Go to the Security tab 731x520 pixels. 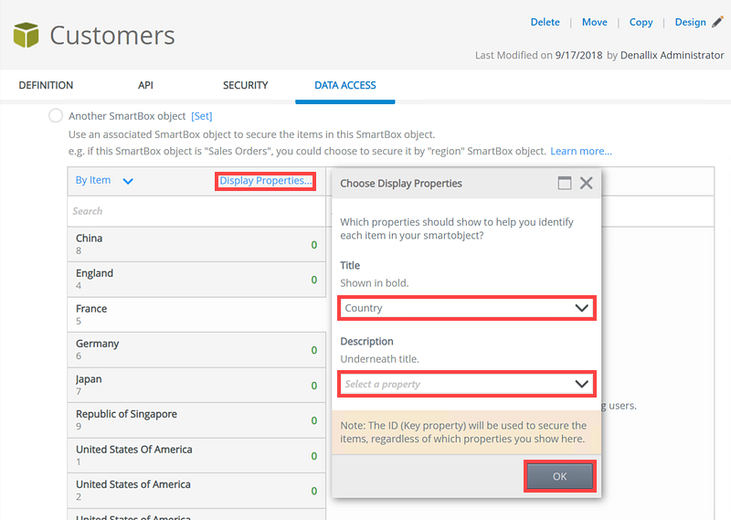pyautogui.click(x=245, y=85)
